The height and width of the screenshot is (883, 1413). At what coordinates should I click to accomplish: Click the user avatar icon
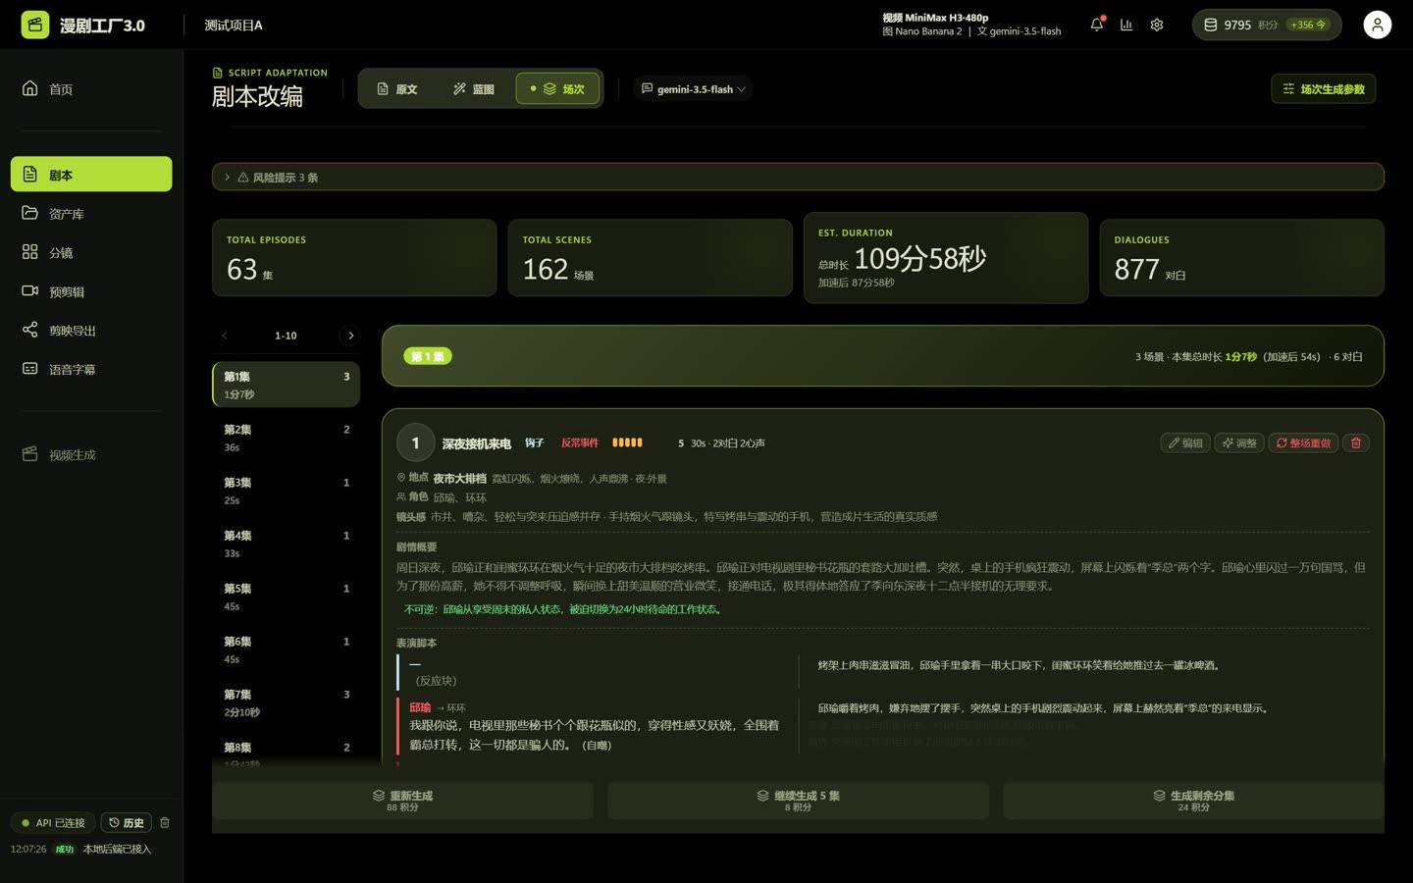tap(1377, 25)
